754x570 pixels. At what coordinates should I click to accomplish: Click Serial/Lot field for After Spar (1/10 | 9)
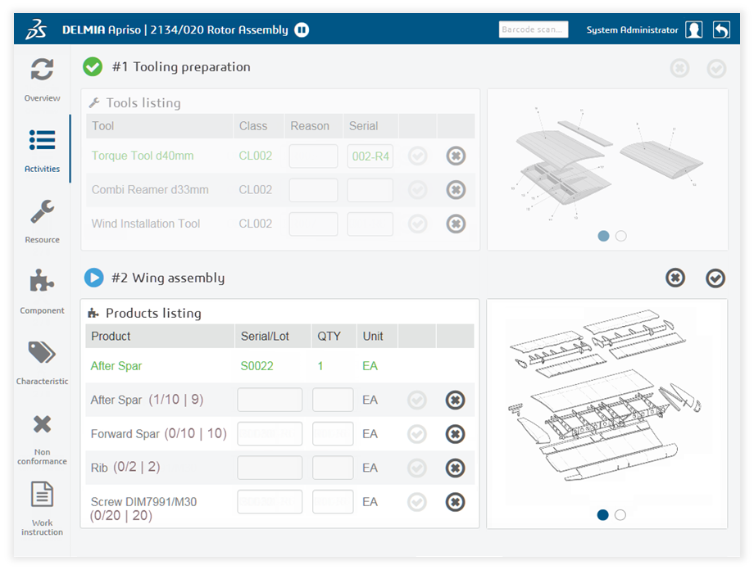click(x=270, y=400)
